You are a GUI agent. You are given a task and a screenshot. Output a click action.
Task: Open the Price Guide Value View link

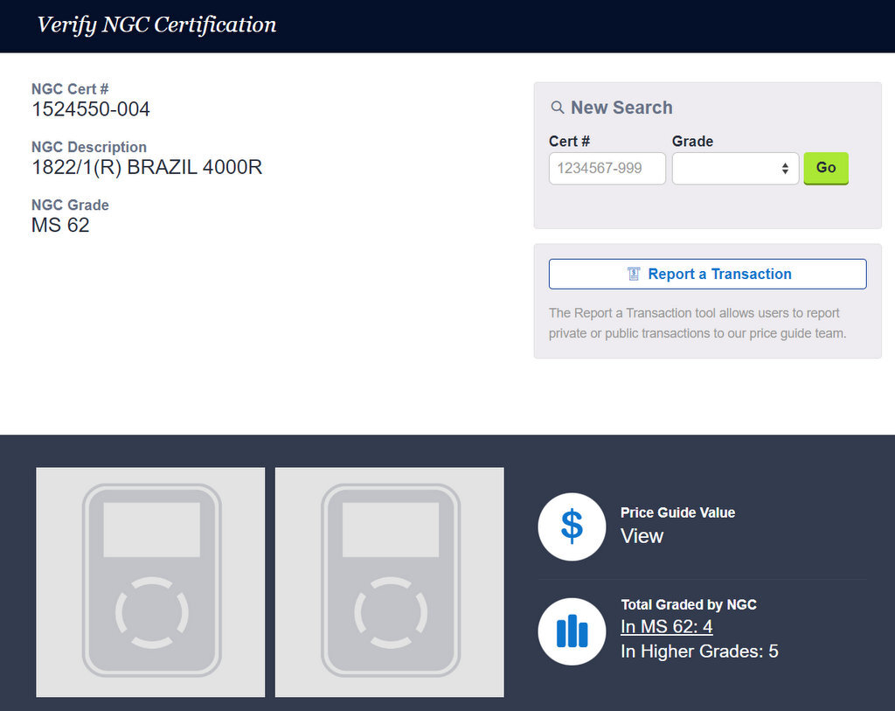642,536
